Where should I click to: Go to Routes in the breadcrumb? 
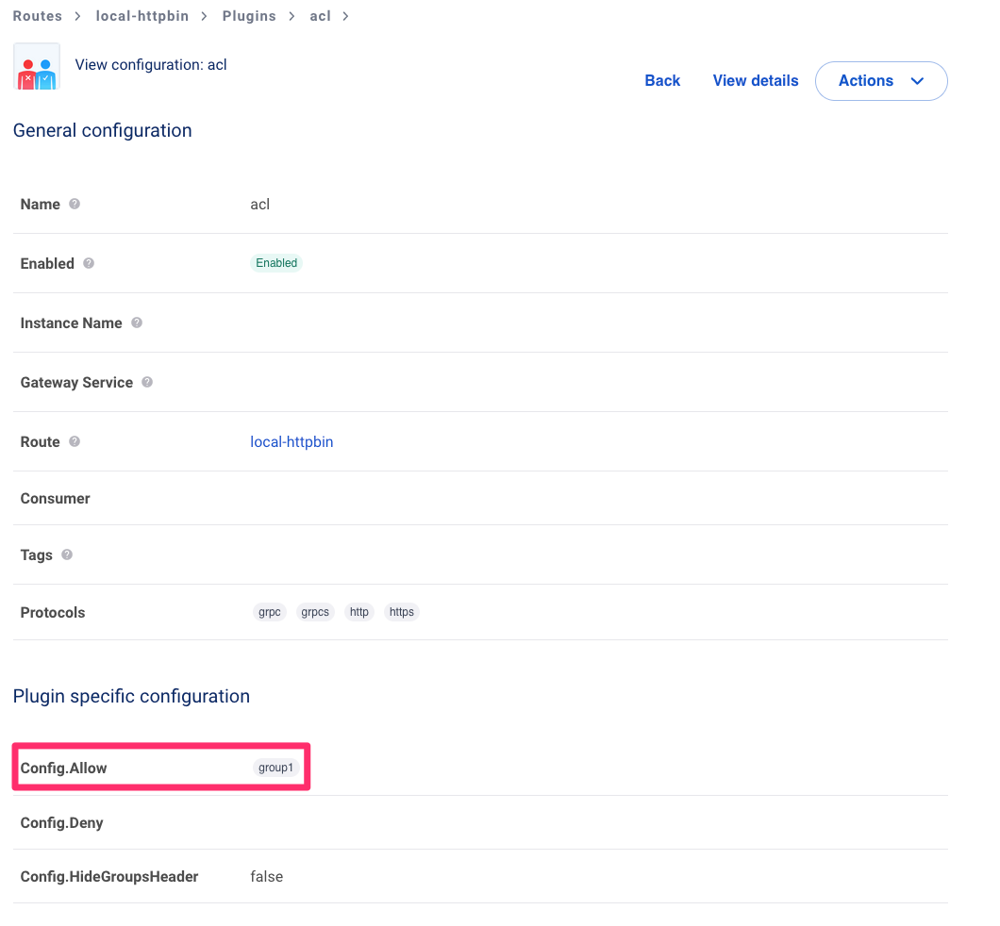[x=38, y=16]
